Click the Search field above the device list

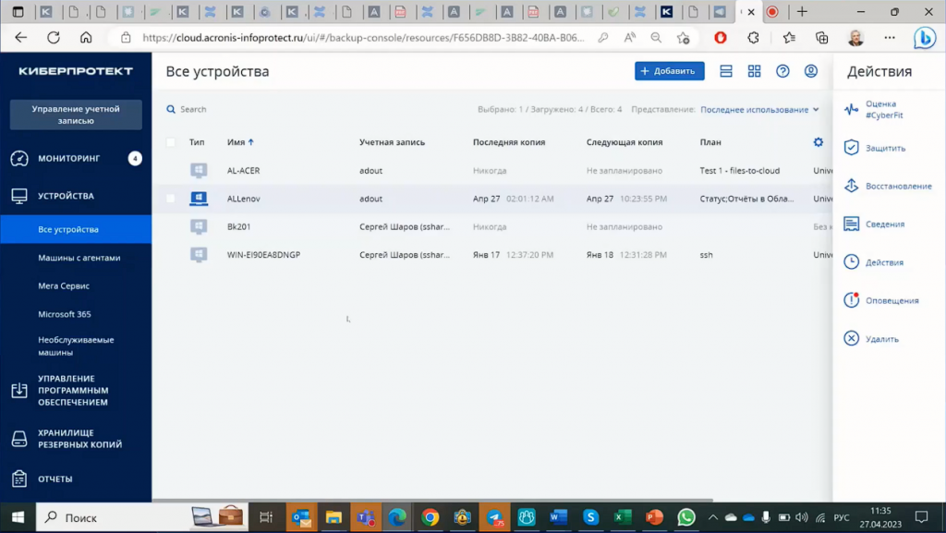pyautogui.click(x=193, y=109)
